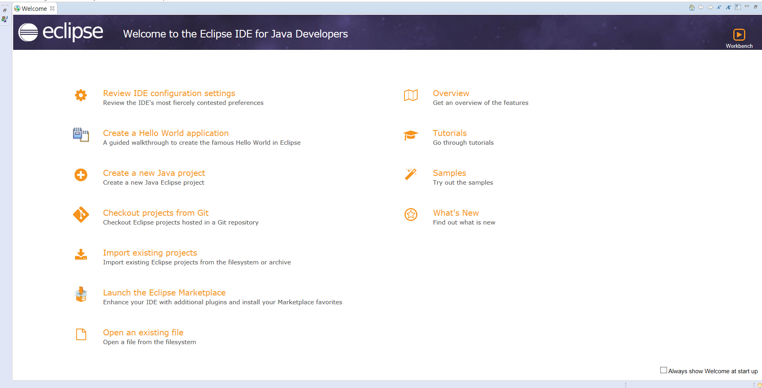Click the Workbench play icon

[739, 35]
